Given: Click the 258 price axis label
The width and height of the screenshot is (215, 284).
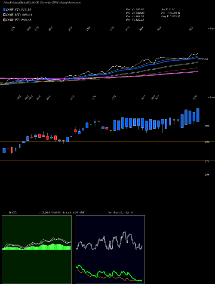Looking at the screenshot, I should coord(207,175).
